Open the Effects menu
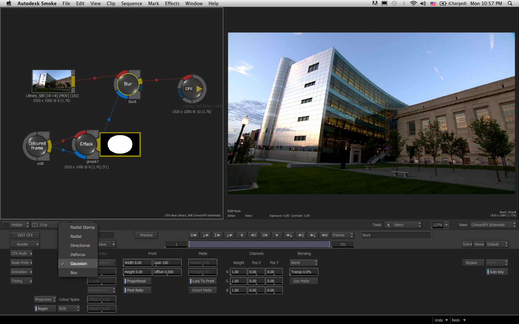519x324 pixels. click(x=172, y=4)
